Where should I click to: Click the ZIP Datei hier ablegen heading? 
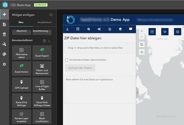pos(83,38)
